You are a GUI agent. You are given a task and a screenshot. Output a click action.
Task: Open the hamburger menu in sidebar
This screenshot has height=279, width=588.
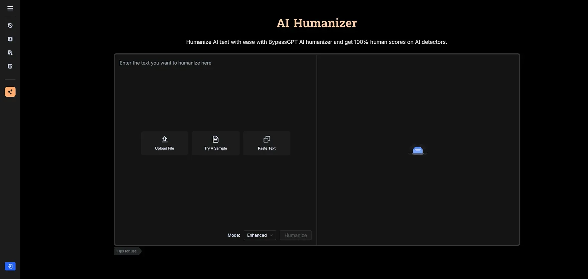click(x=10, y=8)
